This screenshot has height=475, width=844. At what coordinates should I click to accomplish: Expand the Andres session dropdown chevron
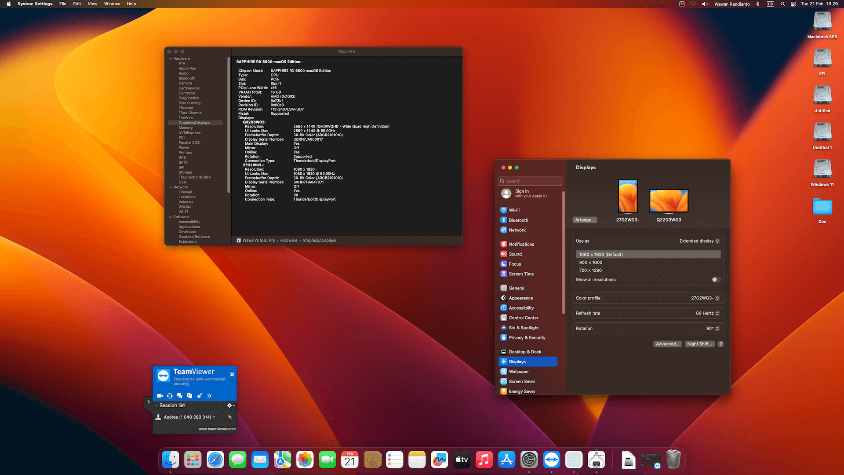pos(214,417)
